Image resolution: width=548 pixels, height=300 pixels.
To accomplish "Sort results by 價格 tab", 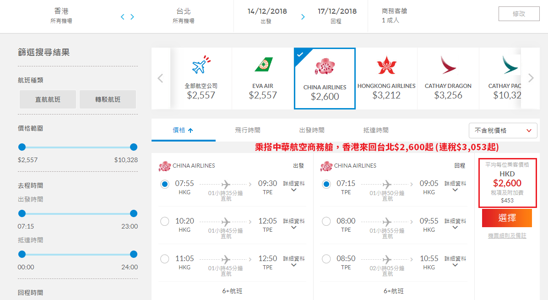I will [184, 130].
